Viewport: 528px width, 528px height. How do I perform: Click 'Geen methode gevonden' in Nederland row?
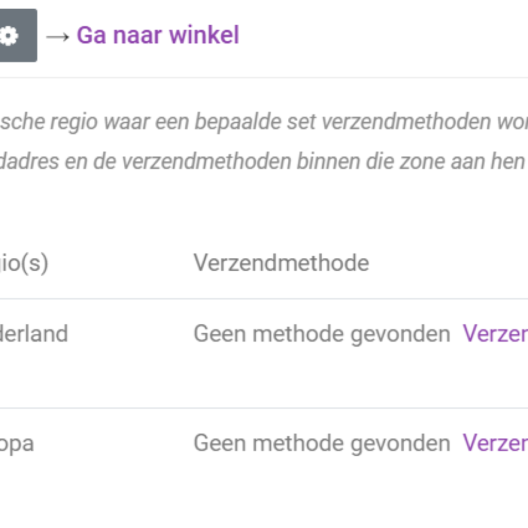coord(322,334)
